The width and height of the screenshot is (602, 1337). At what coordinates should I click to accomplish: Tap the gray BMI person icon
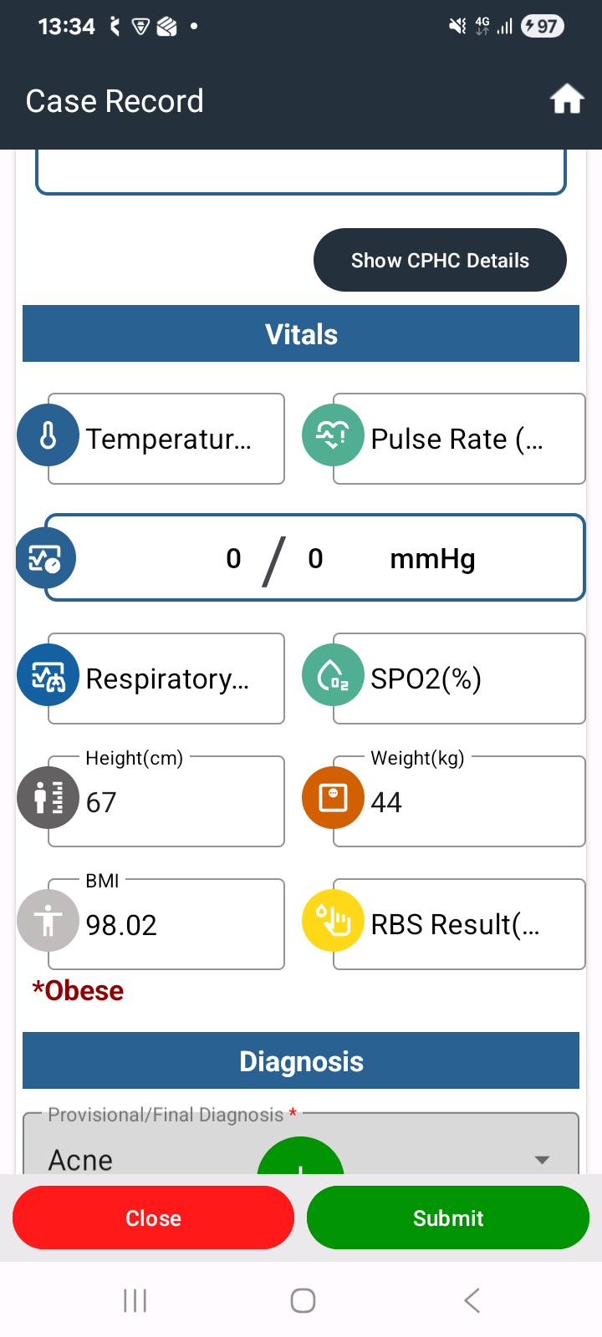pyautogui.click(x=48, y=921)
